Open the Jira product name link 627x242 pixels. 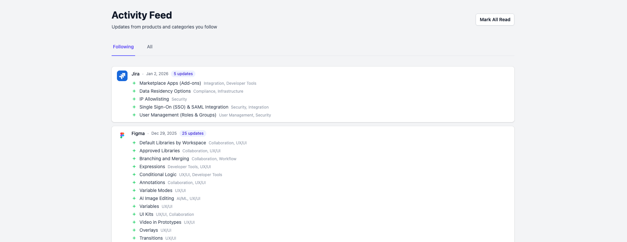pyautogui.click(x=135, y=74)
